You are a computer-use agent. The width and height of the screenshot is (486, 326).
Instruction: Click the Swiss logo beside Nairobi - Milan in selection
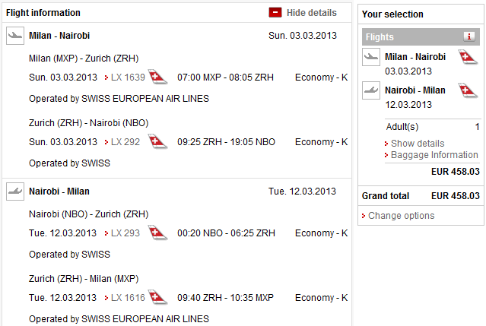pos(468,90)
